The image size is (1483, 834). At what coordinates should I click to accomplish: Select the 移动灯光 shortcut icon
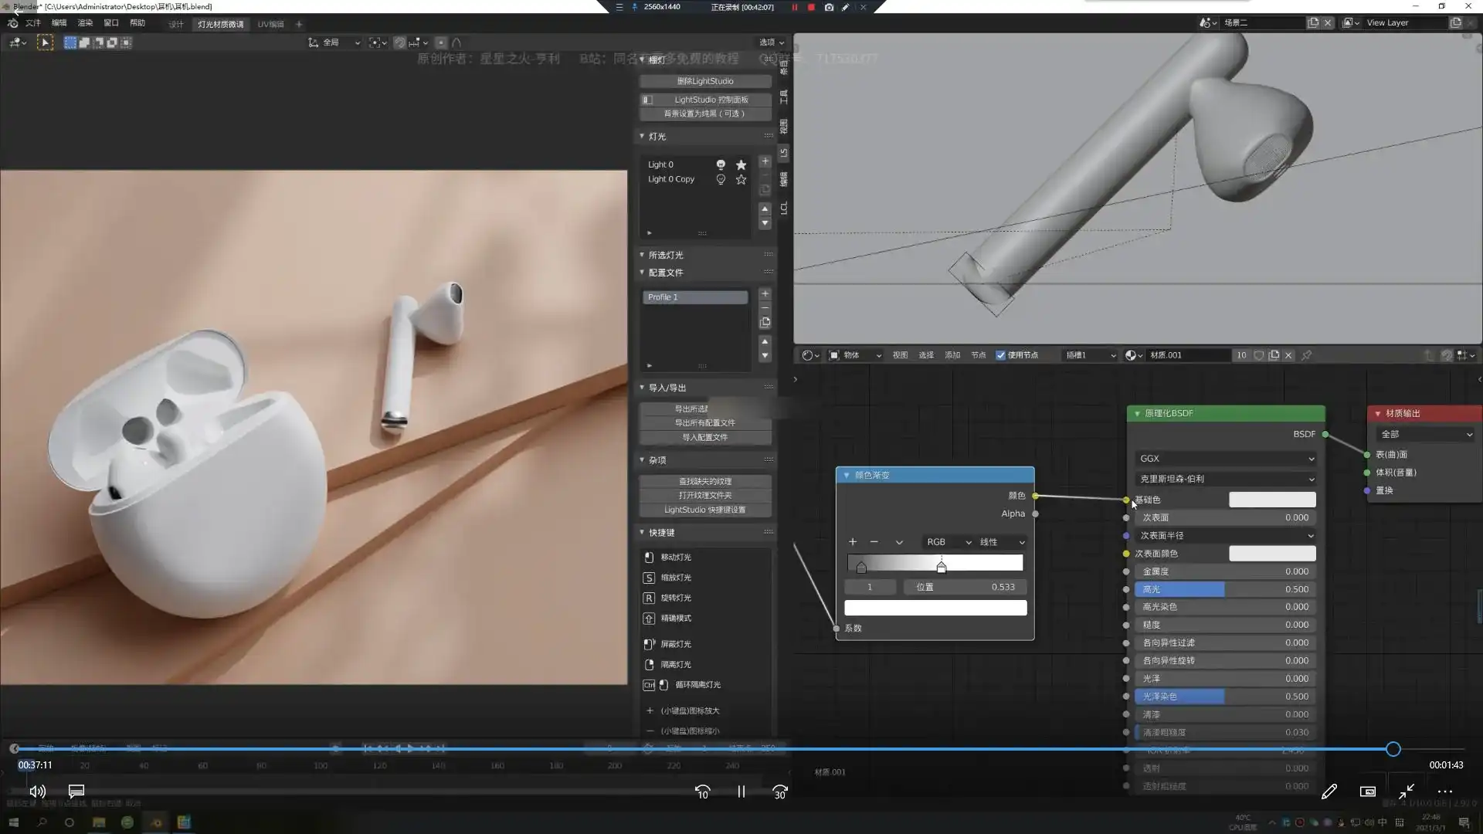[x=650, y=557]
